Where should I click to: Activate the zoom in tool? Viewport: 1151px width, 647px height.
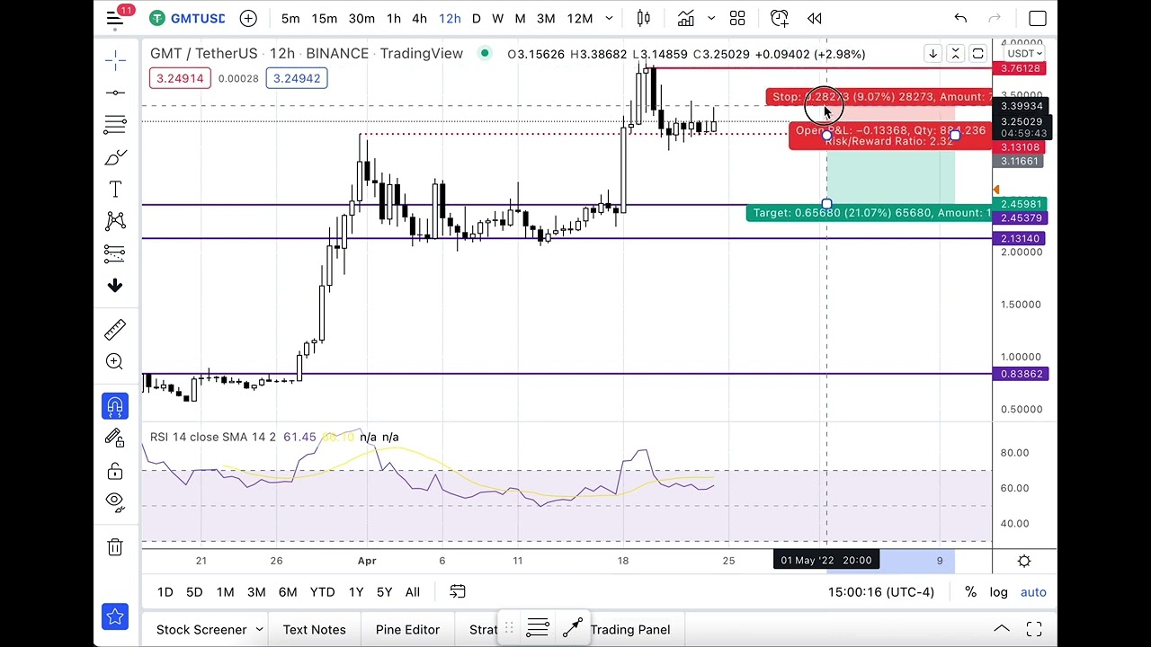[x=115, y=361]
